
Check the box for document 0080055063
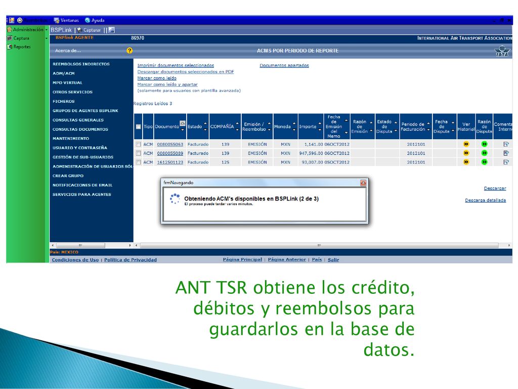pyautogui.click(x=139, y=144)
